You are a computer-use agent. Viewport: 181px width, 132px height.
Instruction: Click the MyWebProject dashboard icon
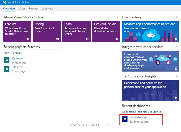[x=125, y=119]
